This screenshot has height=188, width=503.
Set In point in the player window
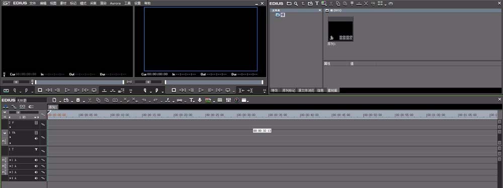coord(15,90)
